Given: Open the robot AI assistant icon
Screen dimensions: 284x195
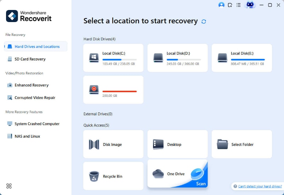Looking at the screenshot, I should 250,5.
